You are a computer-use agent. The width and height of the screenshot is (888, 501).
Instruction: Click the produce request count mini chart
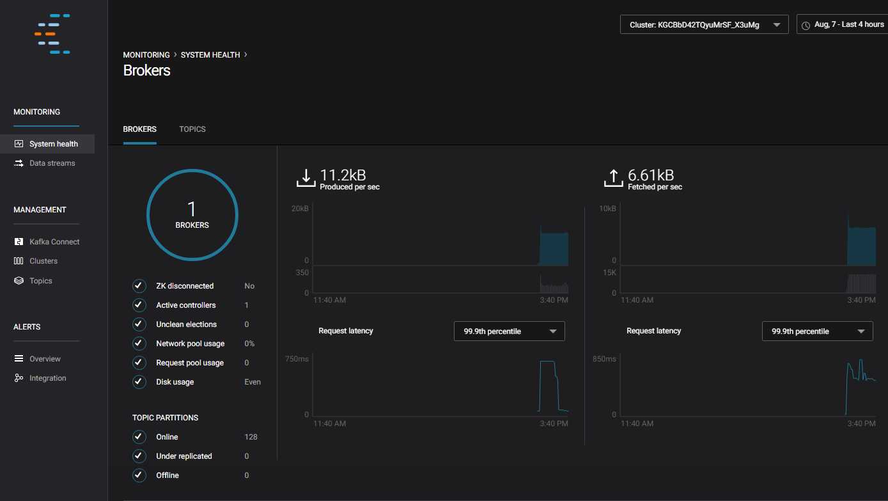(x=440, y=280)
